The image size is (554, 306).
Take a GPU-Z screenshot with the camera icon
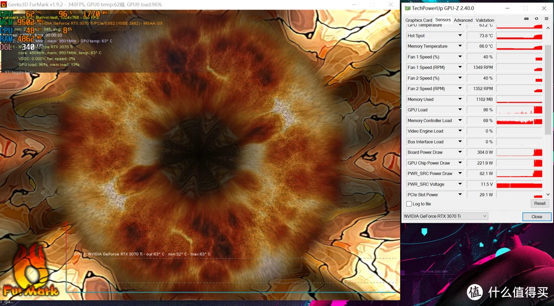point(526,19)
